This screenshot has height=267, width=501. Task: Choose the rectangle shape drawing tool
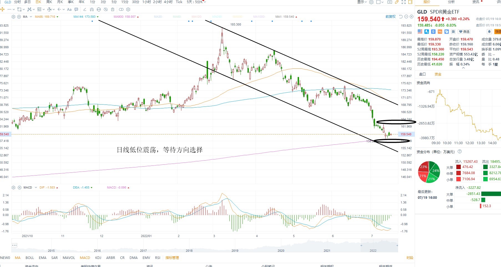(x=19, y=9)
